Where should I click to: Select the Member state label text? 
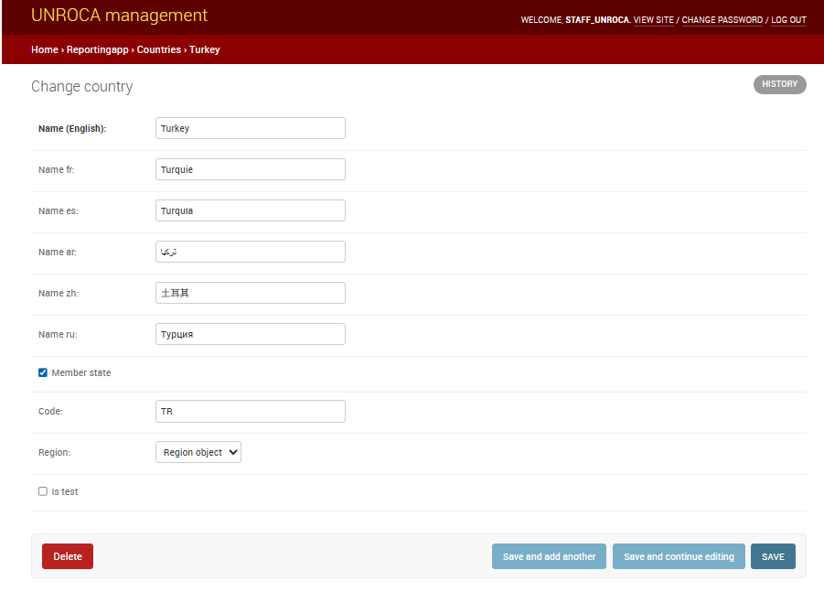click(x=80, y=372)
